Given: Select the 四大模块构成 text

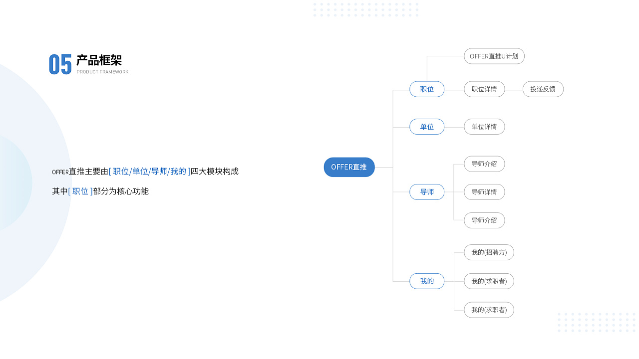Looking at the screenshot, I should click(215, 172).
